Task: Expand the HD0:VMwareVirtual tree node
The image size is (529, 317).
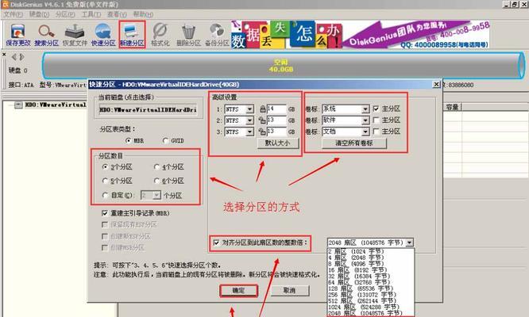Action: click(x=18, y=105)
